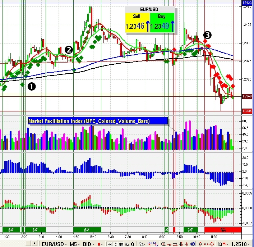Open the mouse pointer tool dropdown

point(142,244)
